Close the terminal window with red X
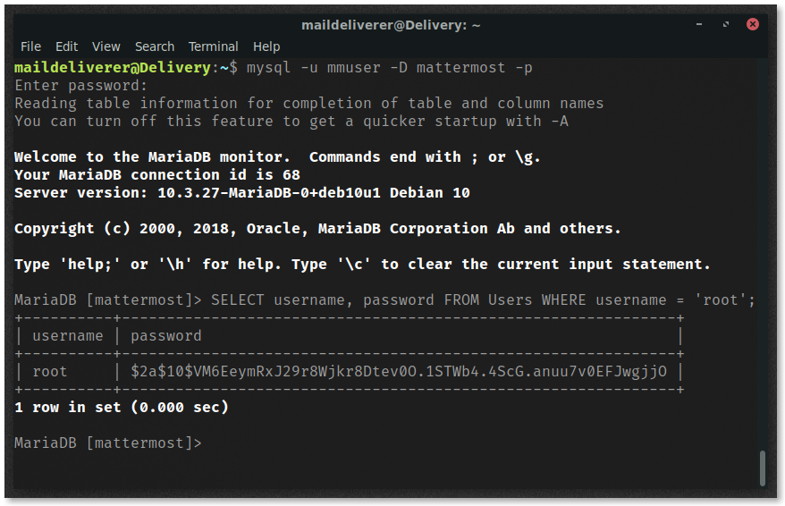 753,24
